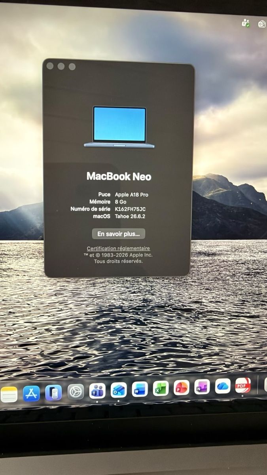Launch the App Store from the Dock
This screenshot has width=267, height=475.
pos(31,393)
